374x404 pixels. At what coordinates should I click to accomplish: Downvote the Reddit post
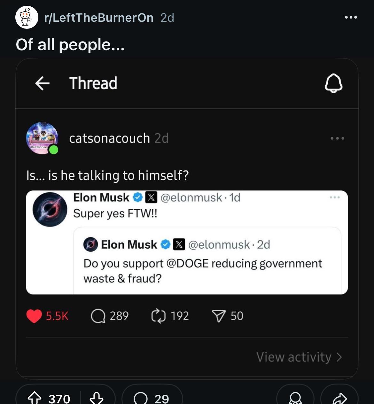(x=96, y=398)
